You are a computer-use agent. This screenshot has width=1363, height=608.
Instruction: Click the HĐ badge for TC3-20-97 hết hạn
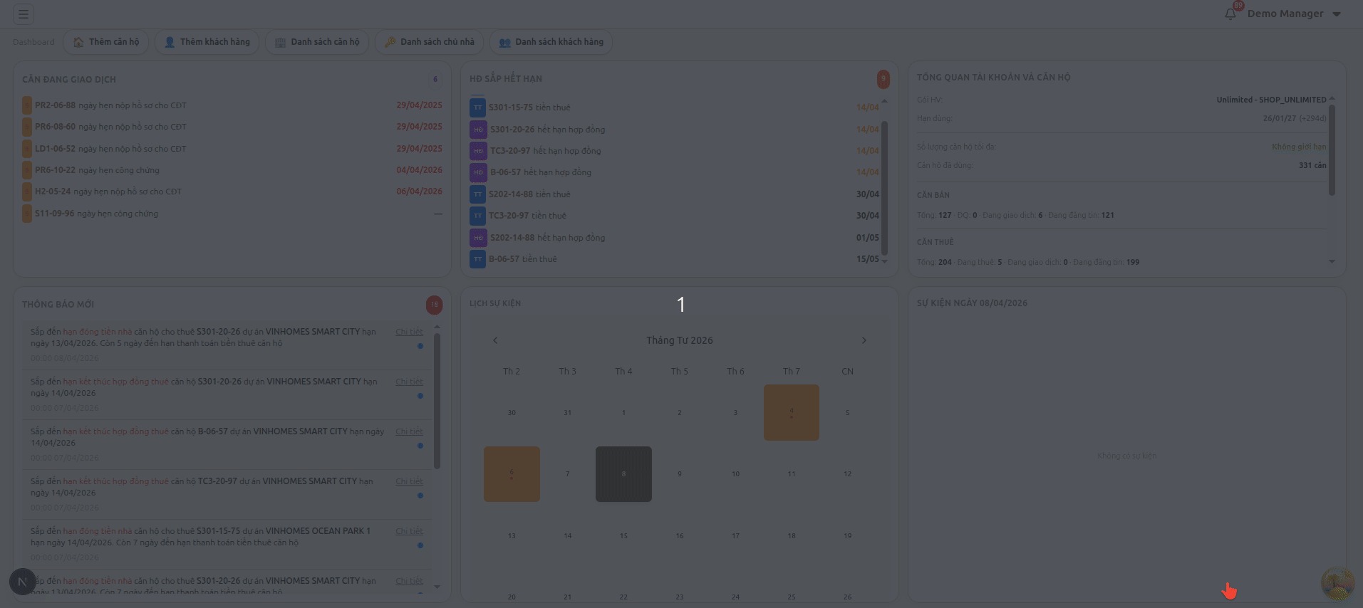pos(478,151)
